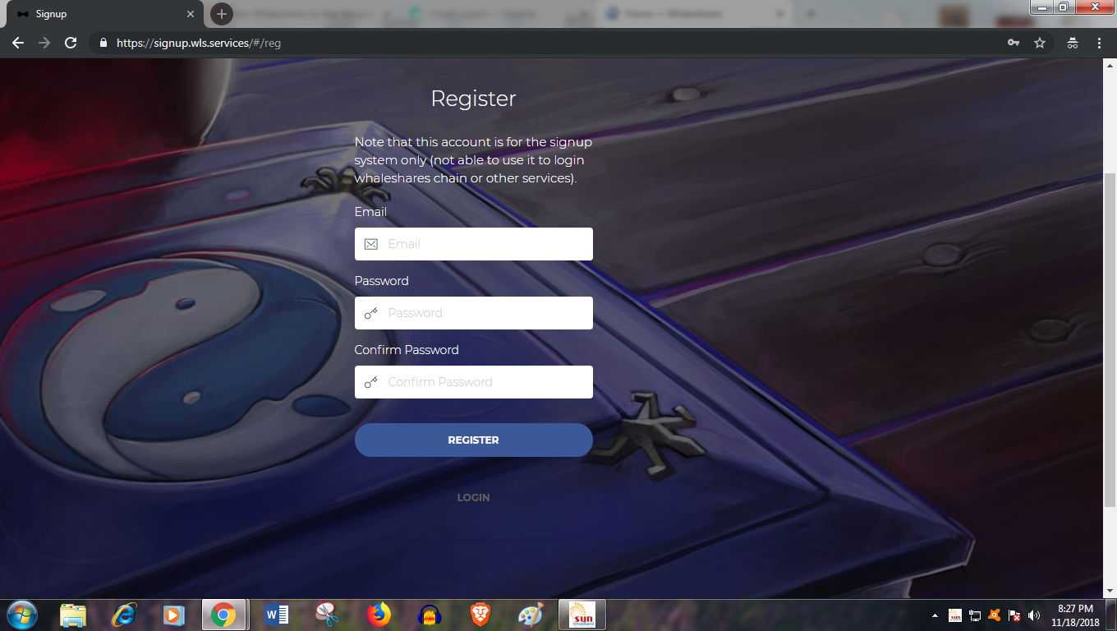Select the Signup tab
Image resolution: width=1117 pixels, height=631 pixels.
(104, 14)
